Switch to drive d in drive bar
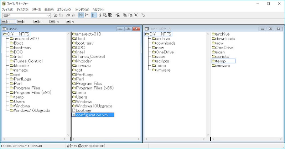285x149 pixels. (x=21, y=22)
